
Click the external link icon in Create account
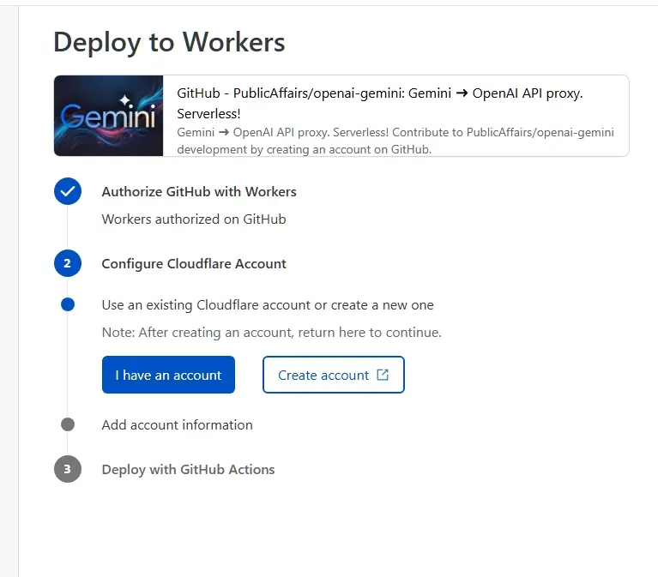[x=383, y=375]
